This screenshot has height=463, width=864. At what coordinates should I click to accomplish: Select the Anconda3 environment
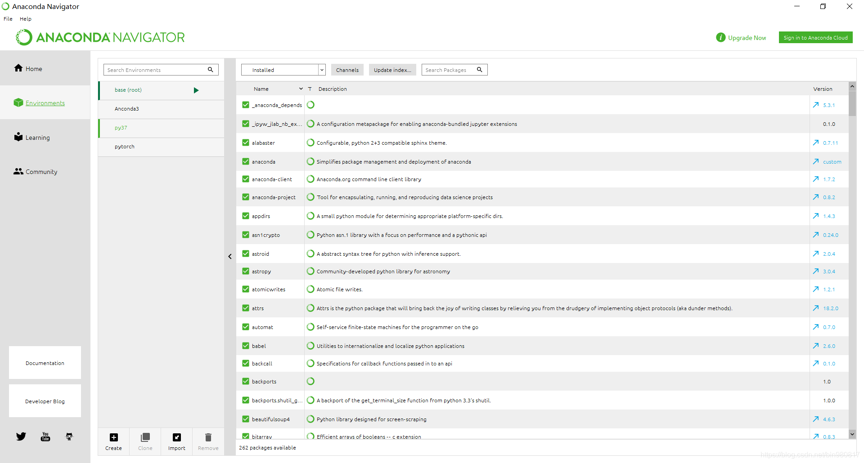click(x=161, y=109)
